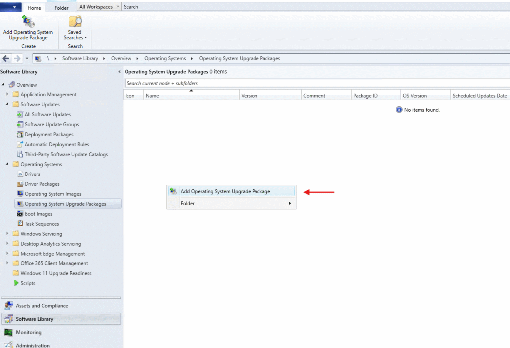The width and height of the screenshot is (510, 348).
Task: Open the Monitoring workspace icon
Action: [x=8, y=332]
